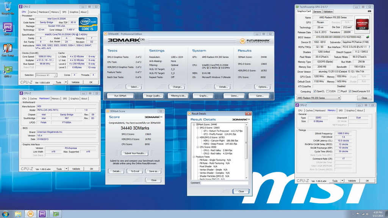Open the Recycle Bin desktop icon
This screenshot has width=388, height=218.
(x=8, y=8)
